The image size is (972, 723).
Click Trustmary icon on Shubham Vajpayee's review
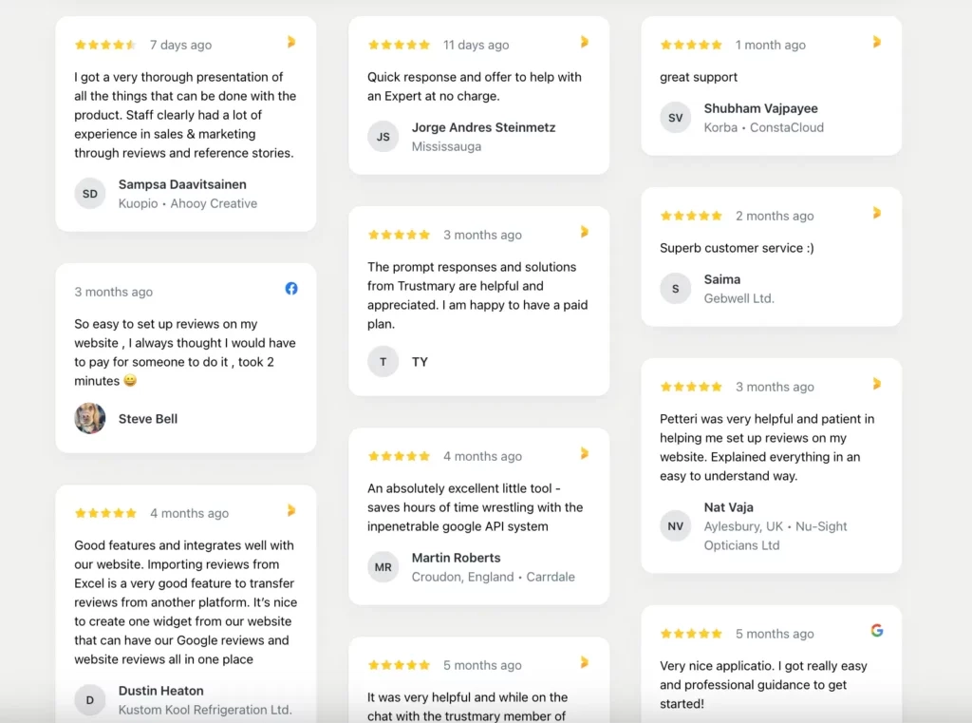[x=876, y=42]
